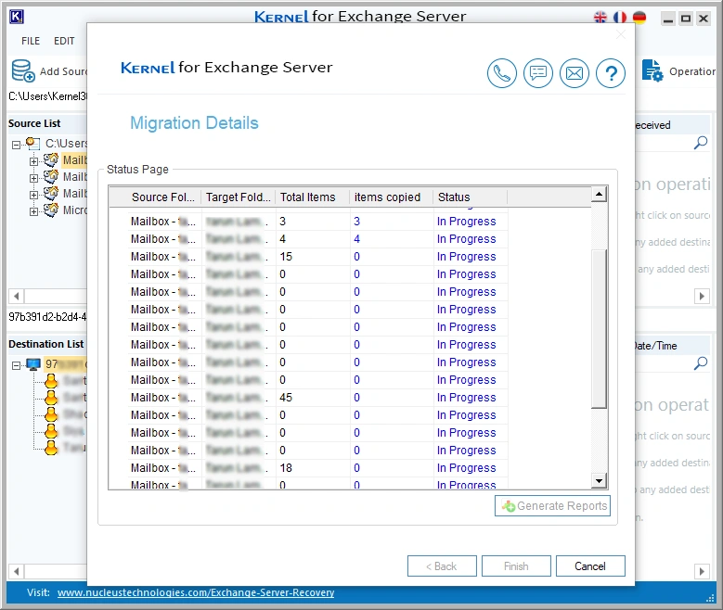
Task: Click the Finish button
Action: 516,566
